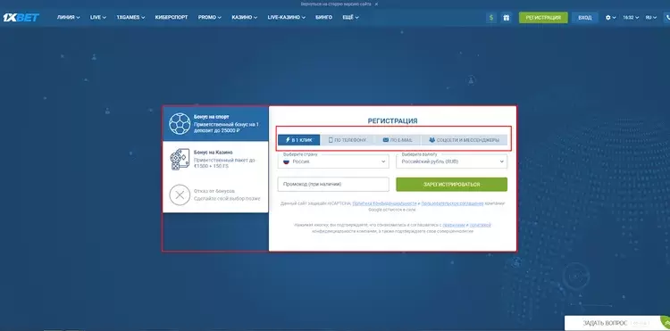The width and height of the screenshot is (670, 331).
Task: Close the old site version banner
Action: (x=376, y=4)
